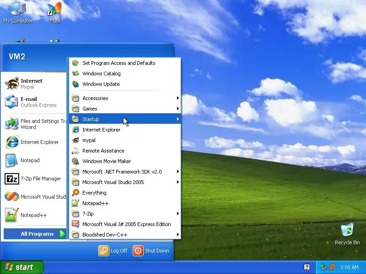Click the mypal icon in programs list
Screen dimensions: 366x274
(75, 140)
